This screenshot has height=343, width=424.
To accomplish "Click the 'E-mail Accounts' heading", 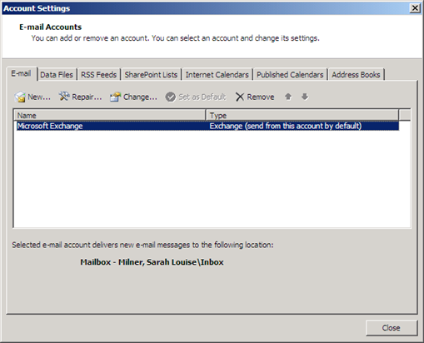I will coord(50,27).
